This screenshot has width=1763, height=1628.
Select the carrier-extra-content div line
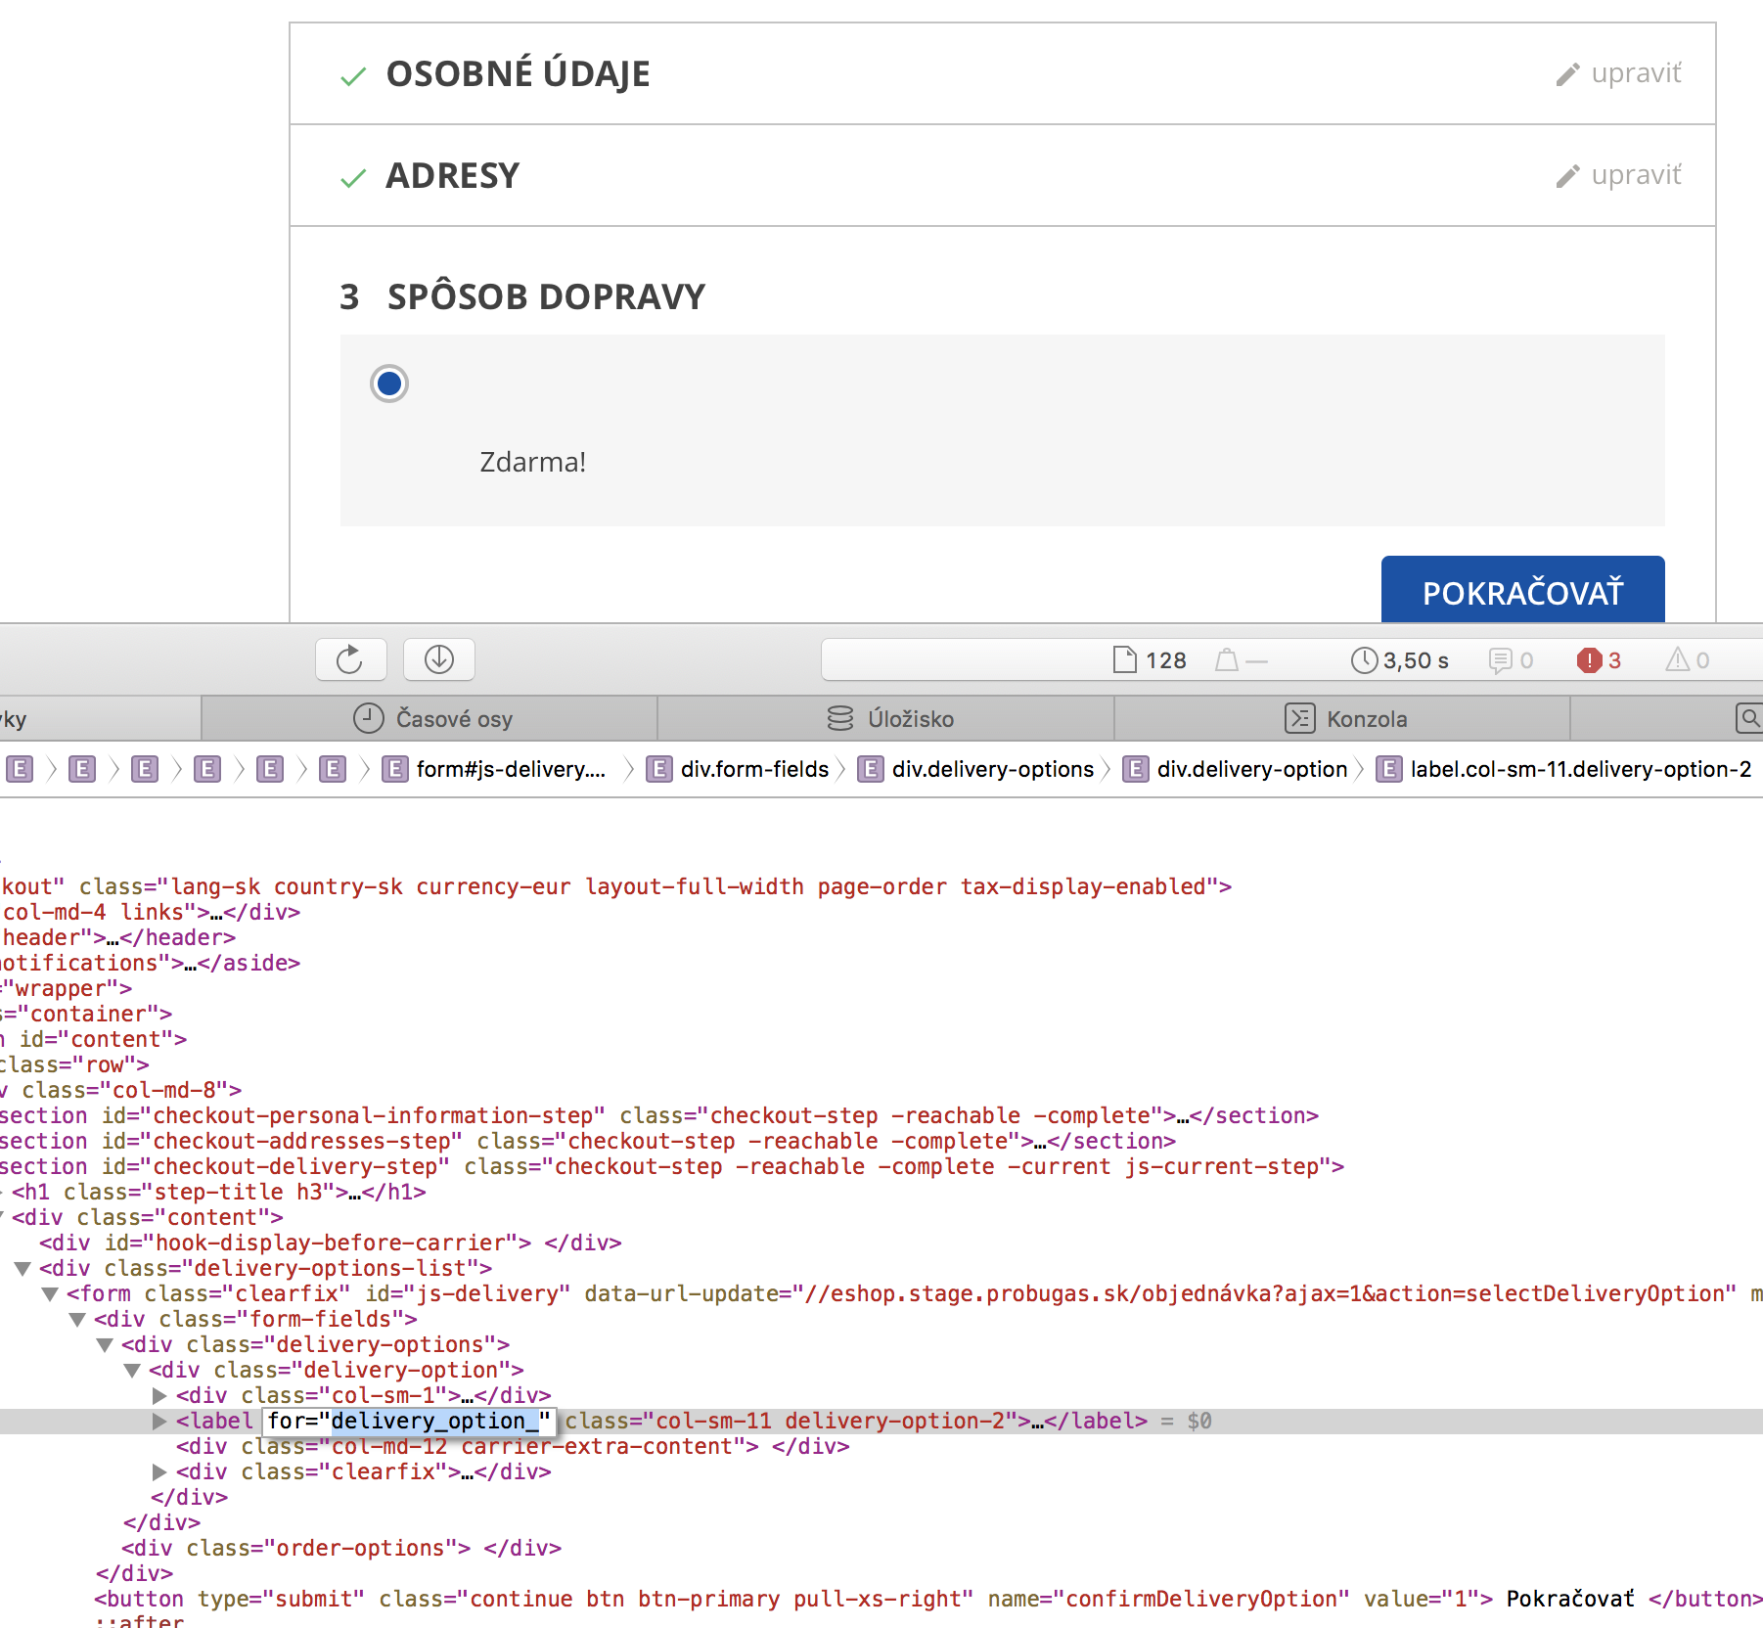[x=513, y=1447]
